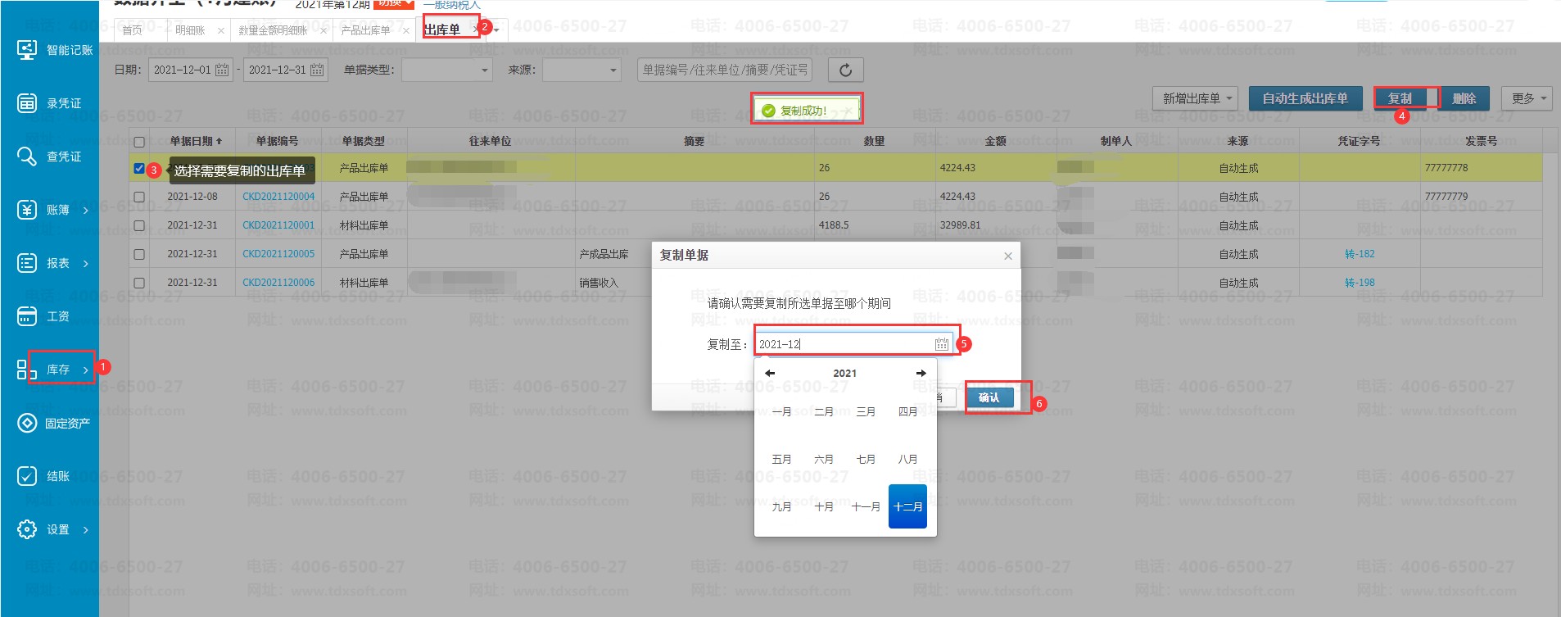Open calendar icon in 复制至 field

(941, 344)
